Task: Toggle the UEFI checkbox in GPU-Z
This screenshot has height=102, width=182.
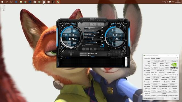Action: [174, 70]
